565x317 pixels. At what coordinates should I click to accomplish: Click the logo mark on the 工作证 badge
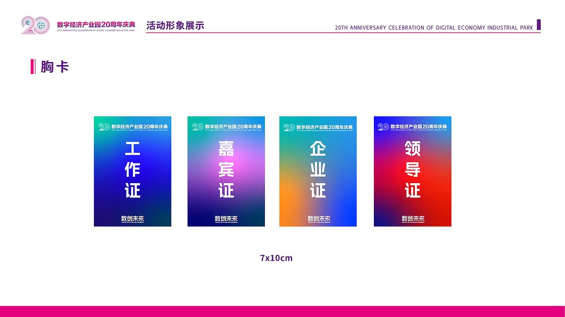(103, 126)
